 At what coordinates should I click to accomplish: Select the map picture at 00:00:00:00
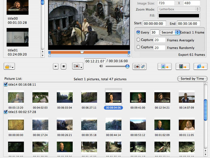pyautogui.click(x=16, y=125)
